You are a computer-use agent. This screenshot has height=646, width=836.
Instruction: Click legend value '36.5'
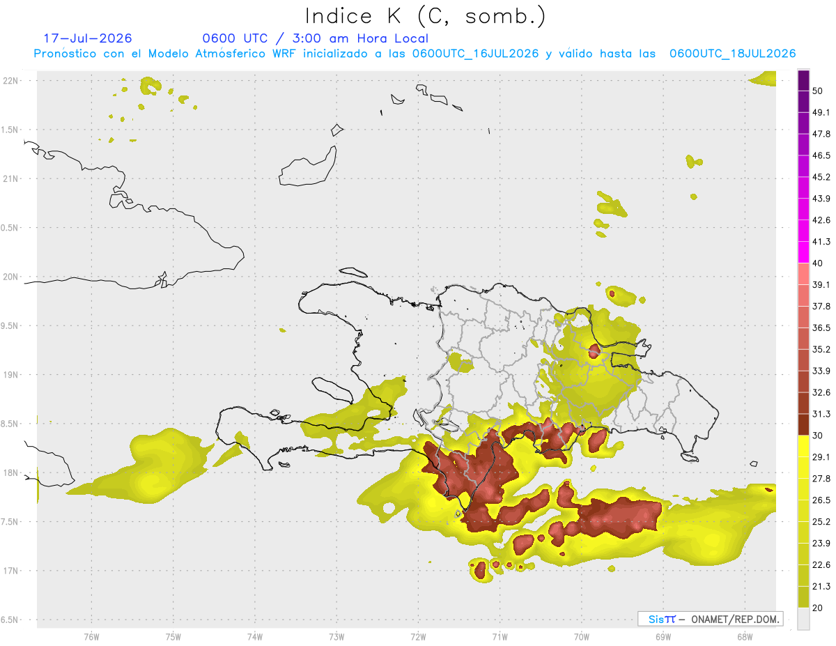821,328
